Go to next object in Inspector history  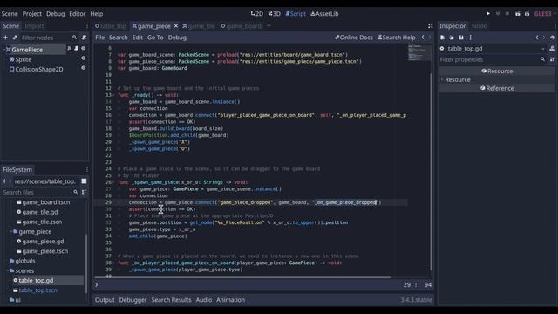click(x=544, y=38)
